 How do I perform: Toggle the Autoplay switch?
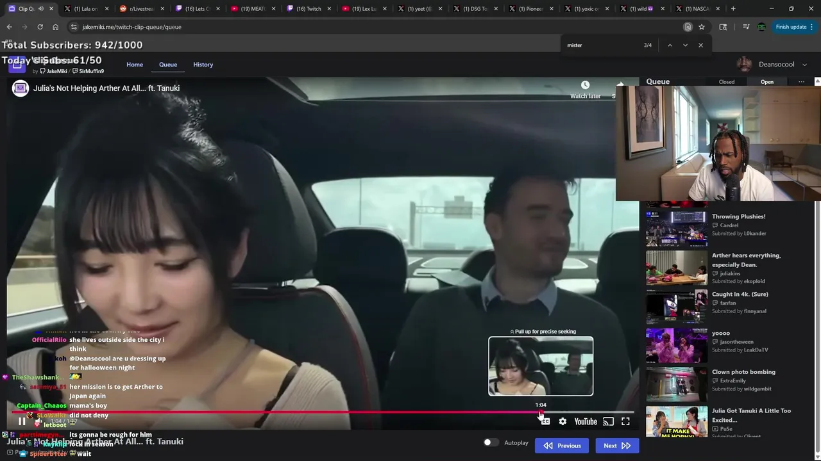[x=491, y=442]
